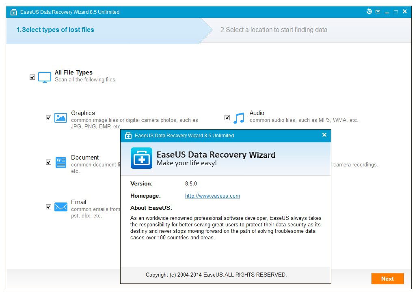Click the copyright 2004-2014 notice
This screenshot has width=417, height=294.
click(216, 275)
